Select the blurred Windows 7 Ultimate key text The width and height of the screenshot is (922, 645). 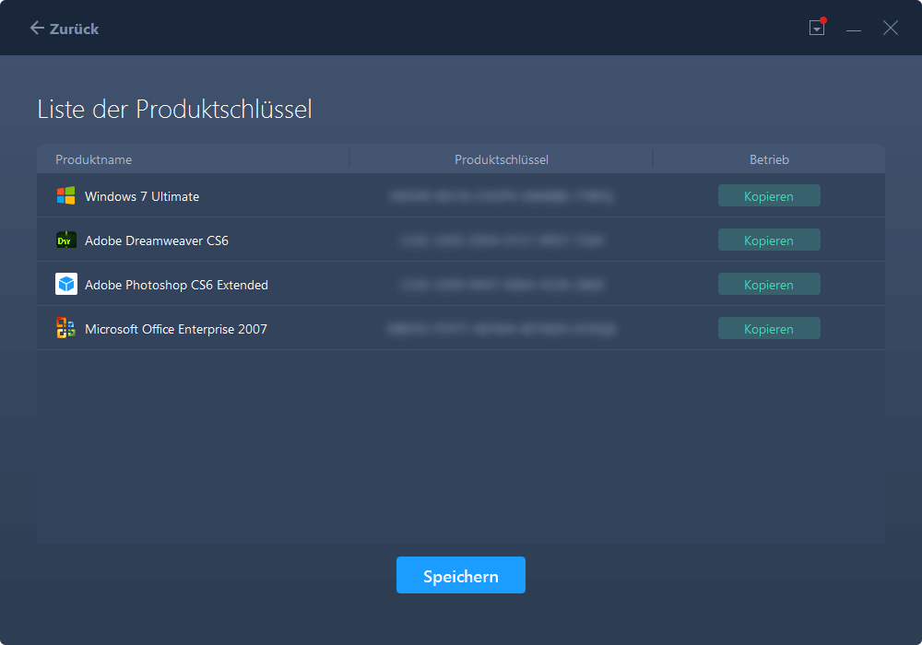(502, 196)
